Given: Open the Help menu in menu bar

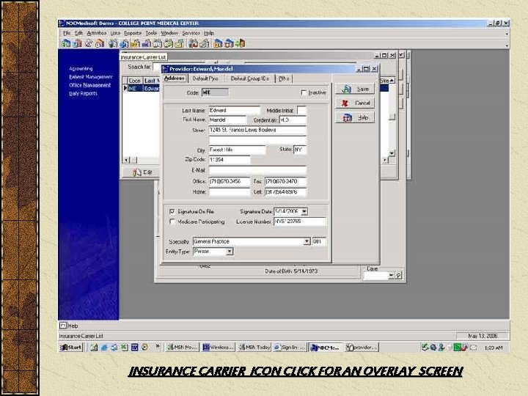Looking at the screenshot, I should 208,33.
